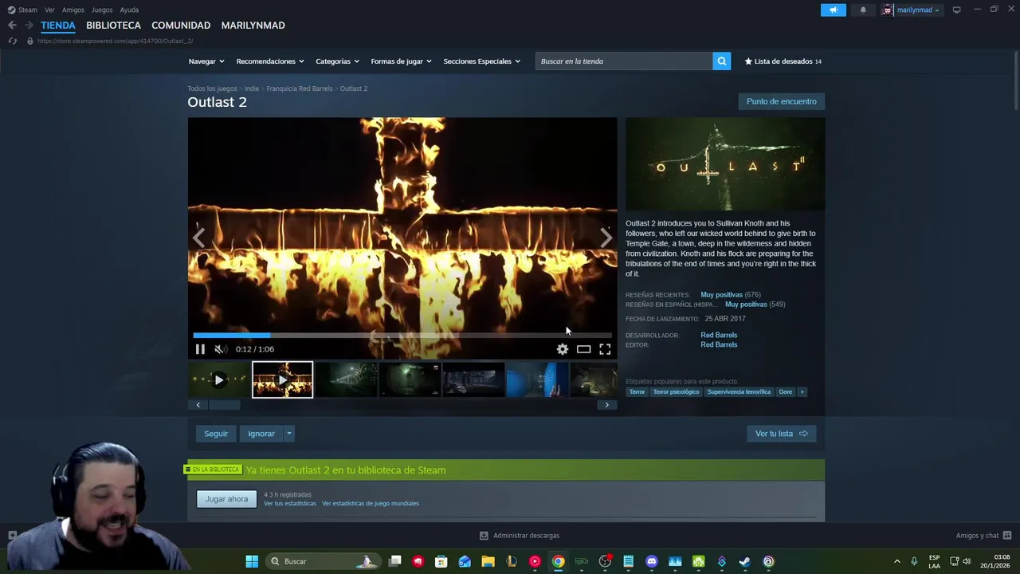
Task: Click the Seguir button
Action: (216, 434)
